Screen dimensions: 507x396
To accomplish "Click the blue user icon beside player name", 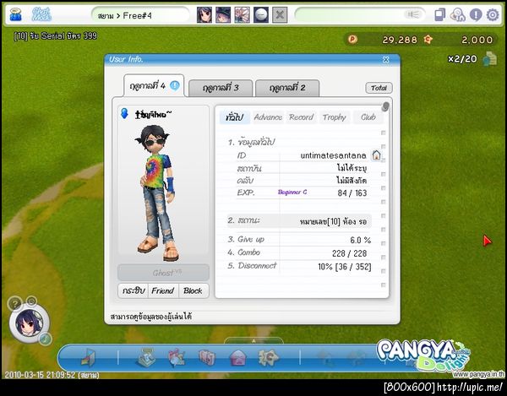I will pos(124,113).
